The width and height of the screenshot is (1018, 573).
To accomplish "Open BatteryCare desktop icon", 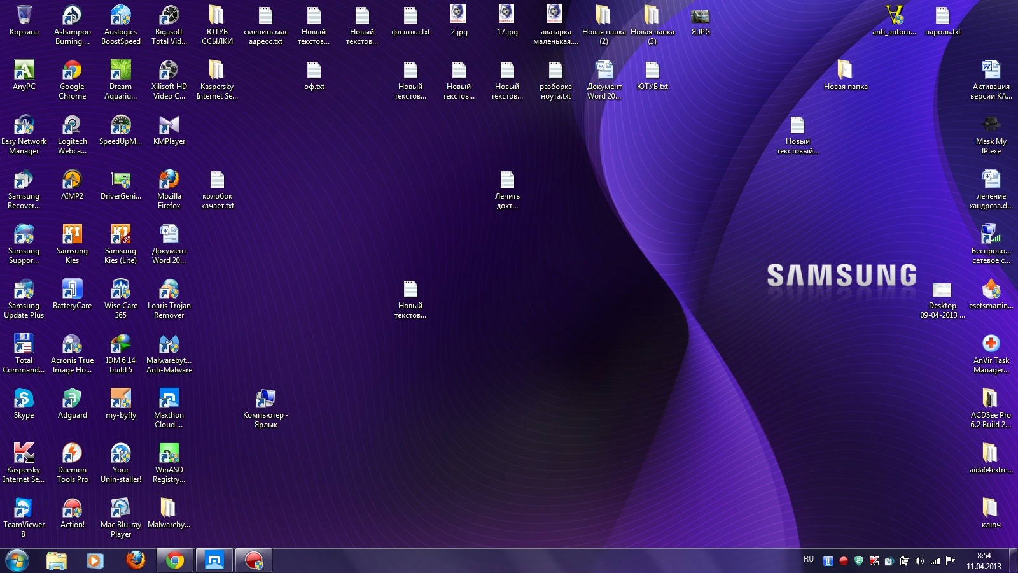I will pos(73,294).
